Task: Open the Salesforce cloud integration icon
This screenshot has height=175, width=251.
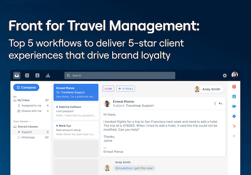Action: click(x=234, y=106)
